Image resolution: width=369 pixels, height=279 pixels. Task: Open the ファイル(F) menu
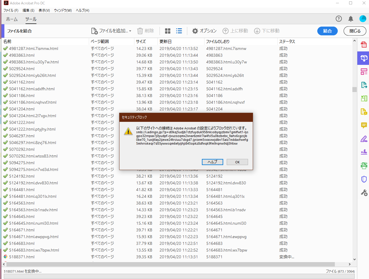[x=11, y=10]
